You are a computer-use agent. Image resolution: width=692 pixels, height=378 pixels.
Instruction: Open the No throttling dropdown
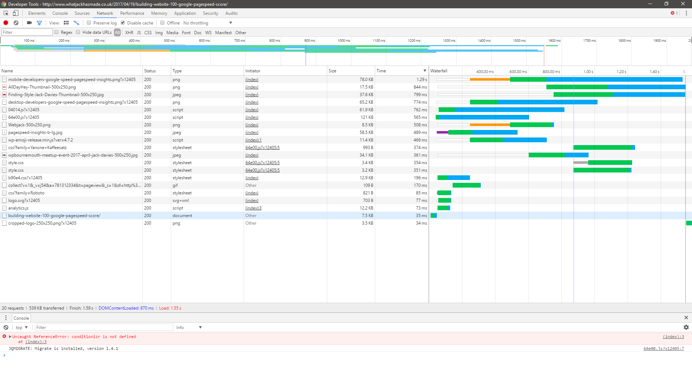(x=208, y=23)
